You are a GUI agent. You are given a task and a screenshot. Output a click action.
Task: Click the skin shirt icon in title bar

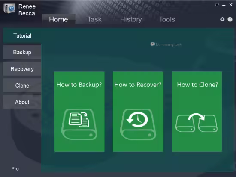[217, 5]
